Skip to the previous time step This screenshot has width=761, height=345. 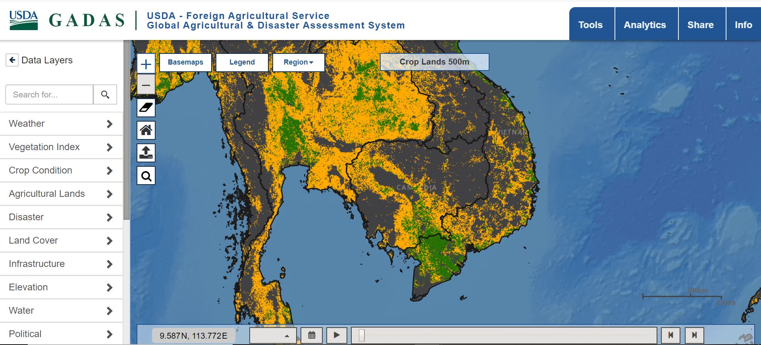670,335
